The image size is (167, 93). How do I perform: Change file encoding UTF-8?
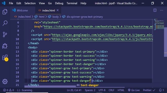(102, 90)
